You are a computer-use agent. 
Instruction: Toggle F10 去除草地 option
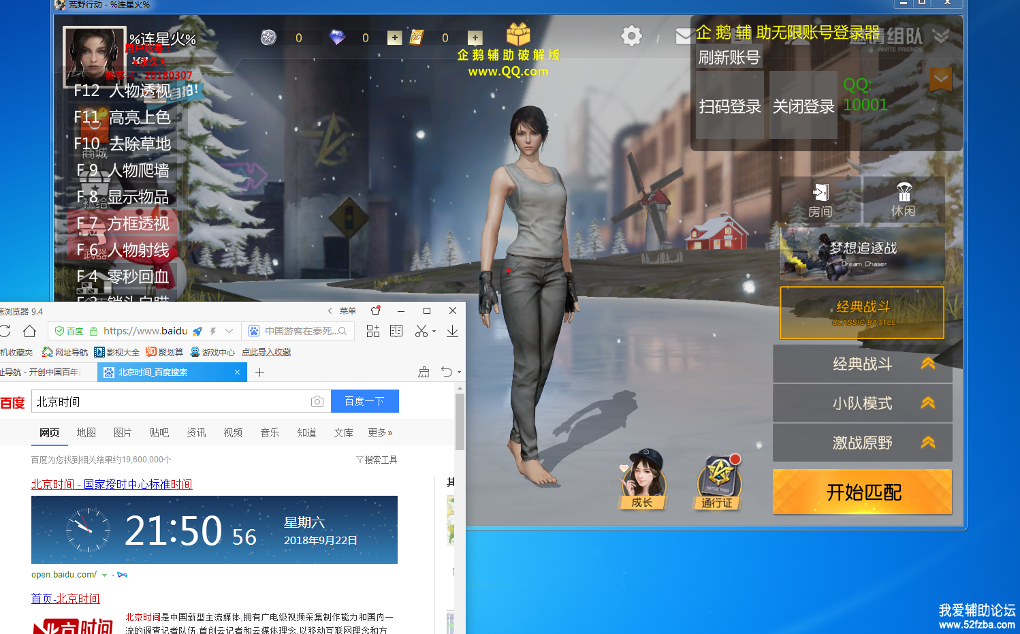click(123, 144)
